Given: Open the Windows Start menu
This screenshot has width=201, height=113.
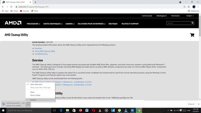Looking at the screenshot, I should pyautogui.click(x=3, y=110).
